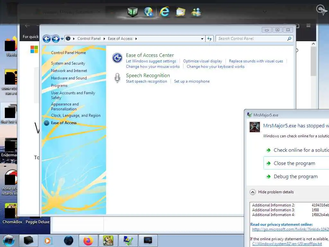The height and width of the screenshot is (247, 329).
Task: Expand the arrow after Ease of Access breadcrumb
Action: click(x=136, y=39)
